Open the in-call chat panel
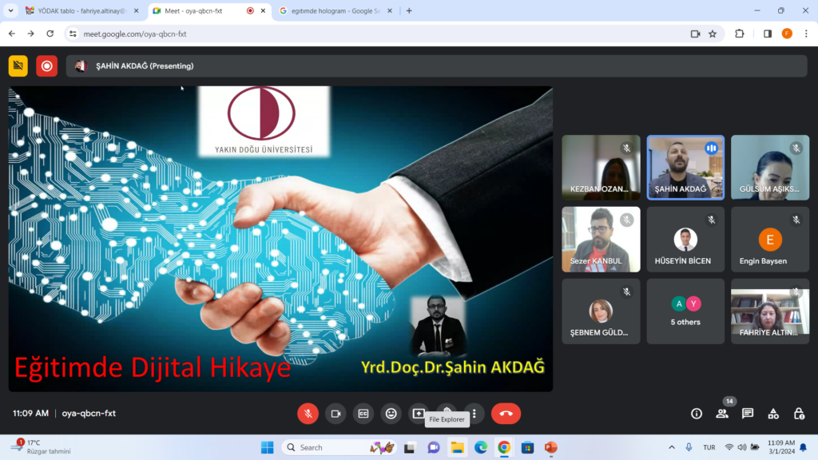The height and width of the screenshot is (460, 818). 748,414
